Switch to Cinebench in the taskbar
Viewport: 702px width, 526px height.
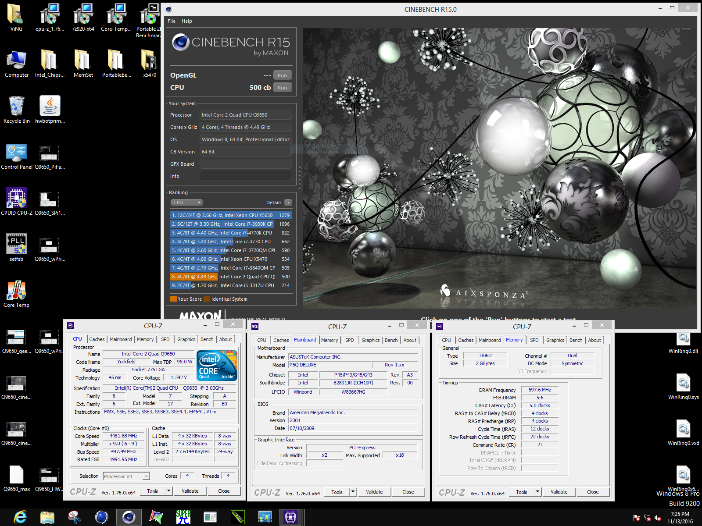tap(129, 517)
